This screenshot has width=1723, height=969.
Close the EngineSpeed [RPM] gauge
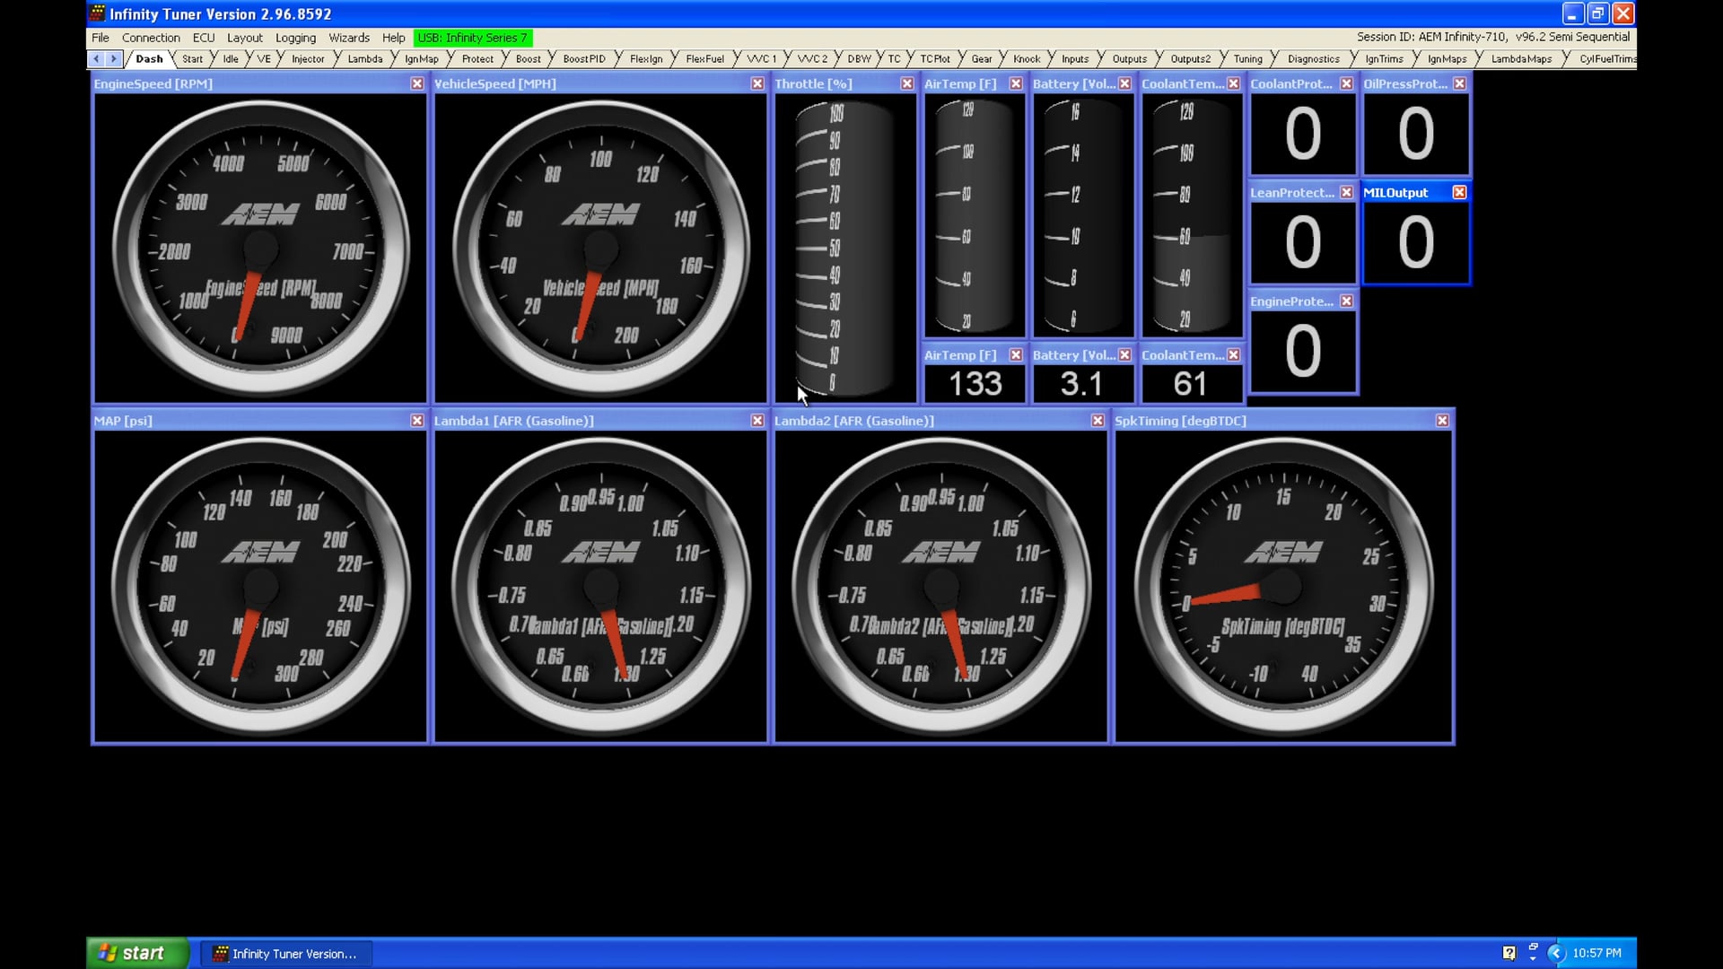(416, 83)
